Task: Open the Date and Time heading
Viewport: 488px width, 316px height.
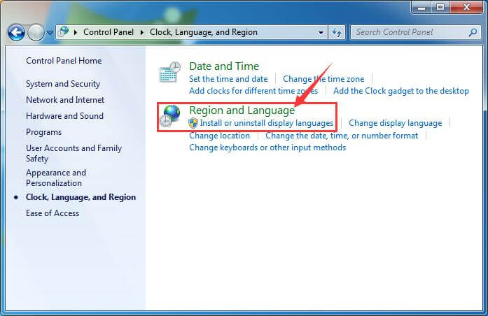Action: (224, 66)
